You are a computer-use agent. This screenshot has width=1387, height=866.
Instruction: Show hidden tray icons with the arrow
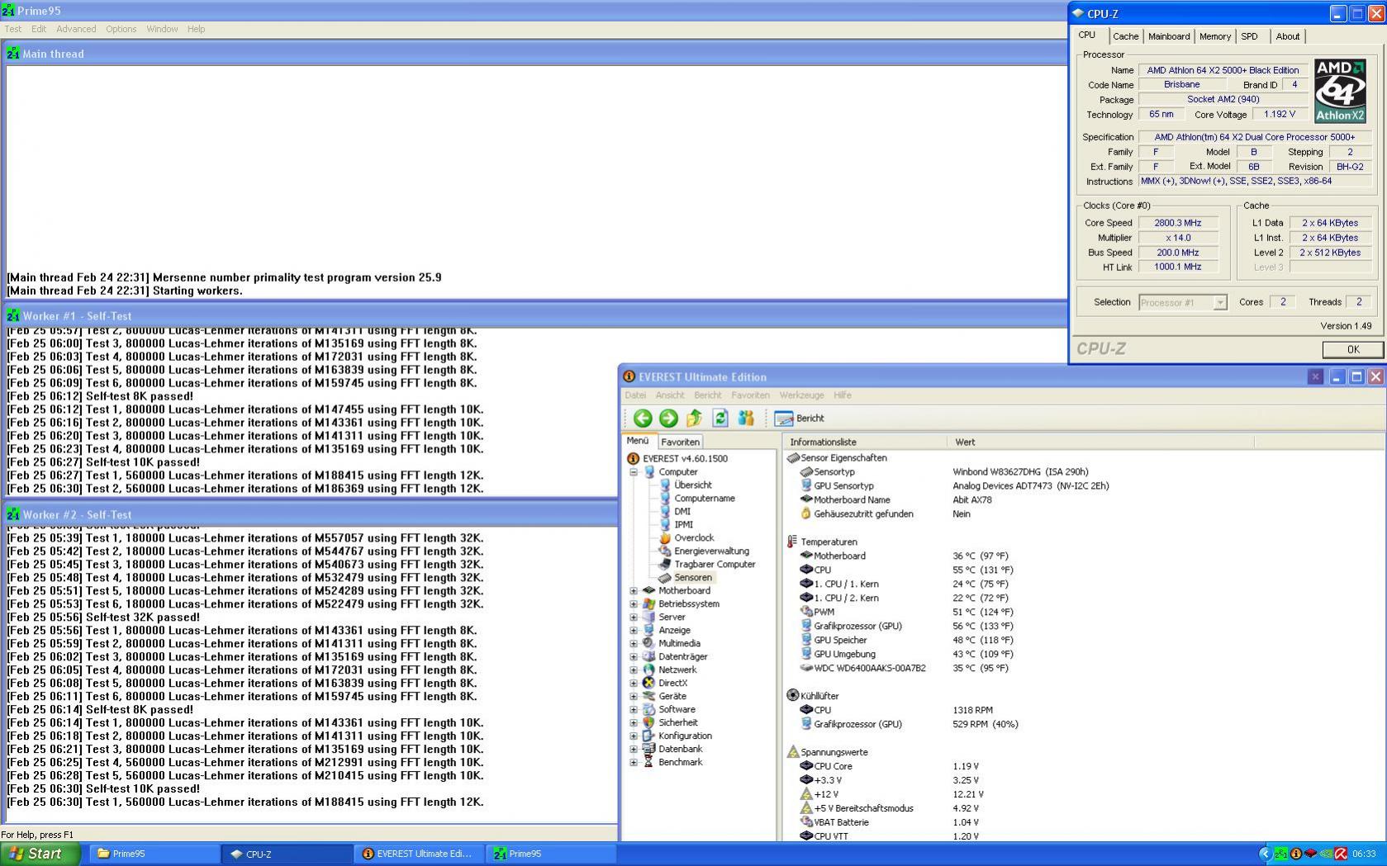coord(1265,854)
